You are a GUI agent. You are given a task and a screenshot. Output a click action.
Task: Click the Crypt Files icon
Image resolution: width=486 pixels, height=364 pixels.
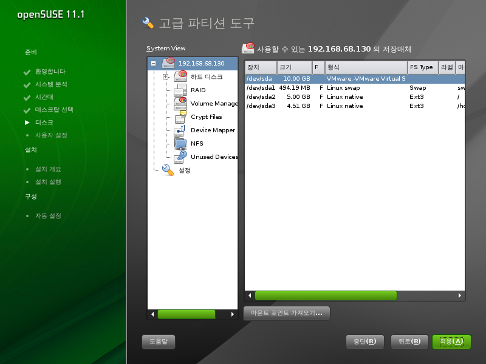[x=180, y=116]
